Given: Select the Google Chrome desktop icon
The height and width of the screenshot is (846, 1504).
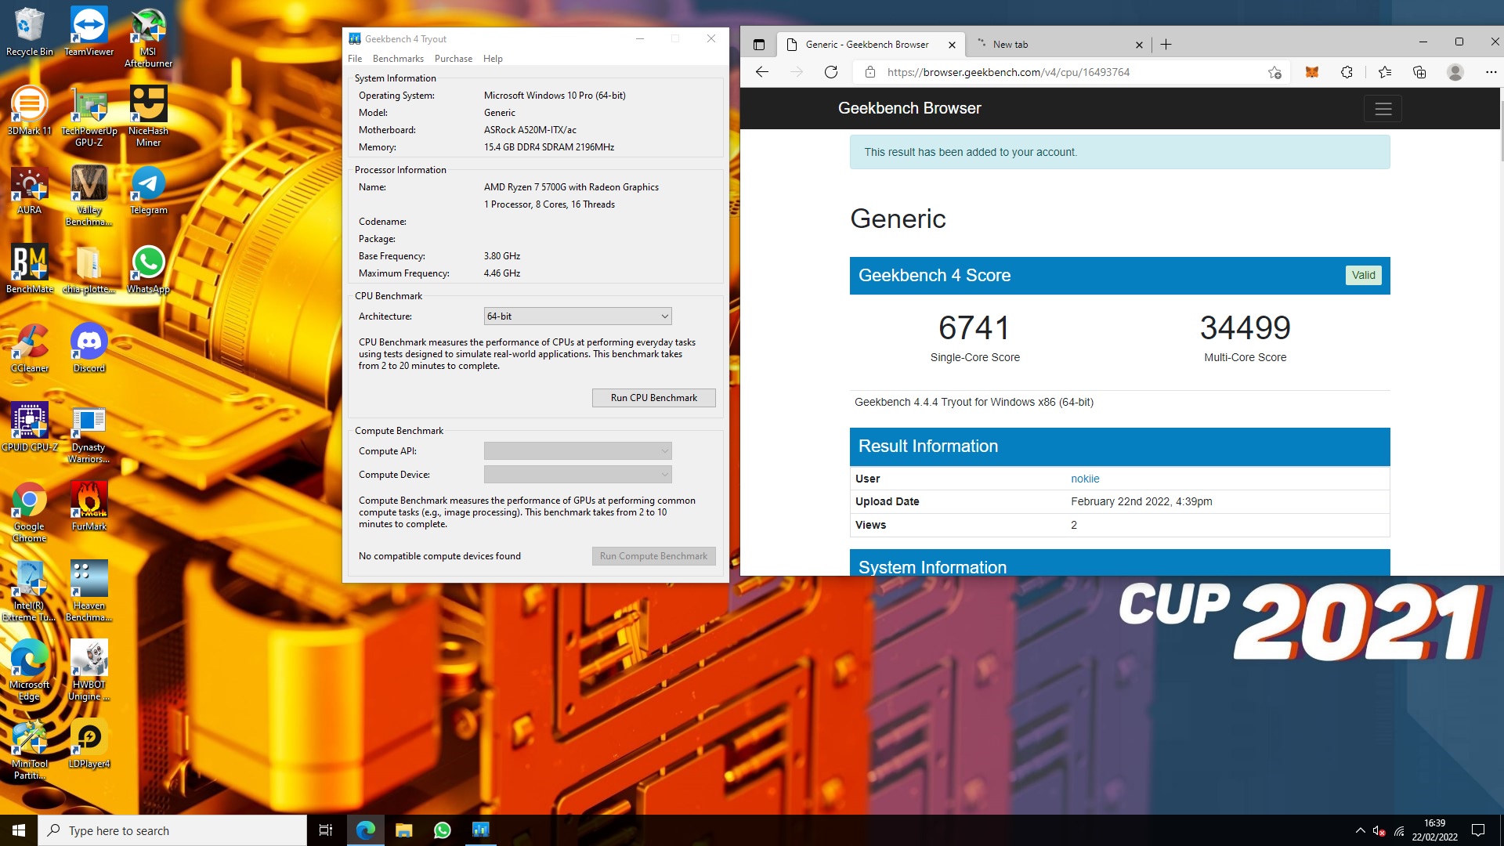Looking at the screenshot, I should point(29,512).
